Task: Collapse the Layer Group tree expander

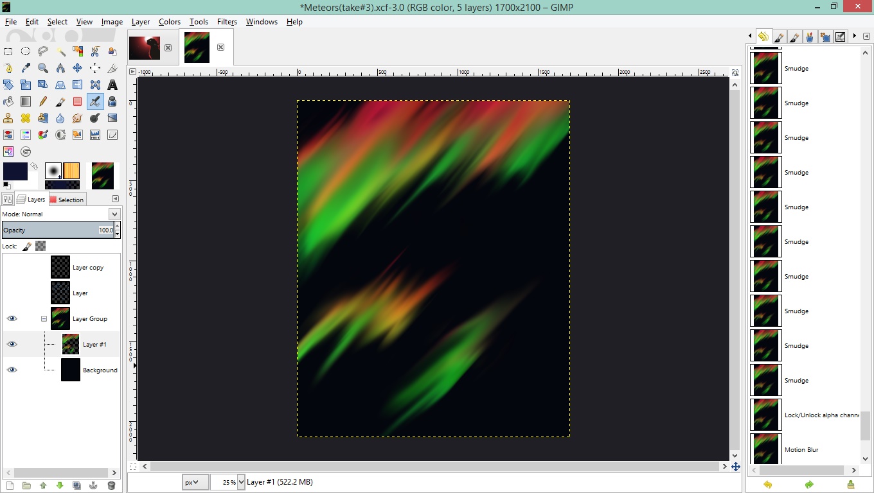Action: point(44,318)
